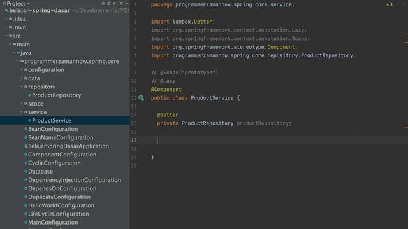Collapse the belajar-spring-dasar root node

(x=3, y=10)
